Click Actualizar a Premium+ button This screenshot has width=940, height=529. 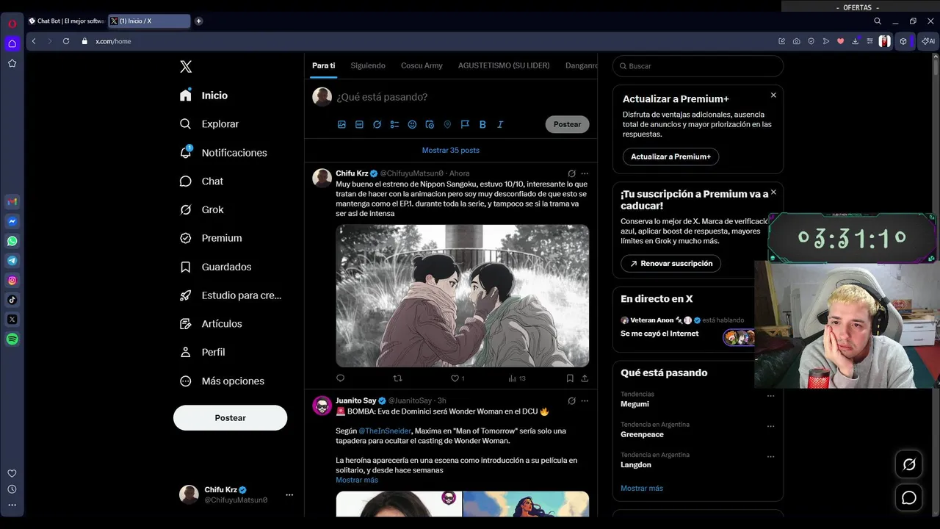click(x=670, y=156)
